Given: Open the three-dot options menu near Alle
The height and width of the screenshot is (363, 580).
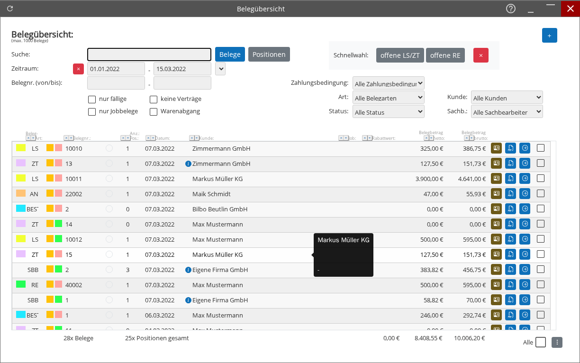Looking at the screenshot, I should [557, 342].
